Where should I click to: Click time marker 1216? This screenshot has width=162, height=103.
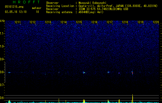click(95, 22)
